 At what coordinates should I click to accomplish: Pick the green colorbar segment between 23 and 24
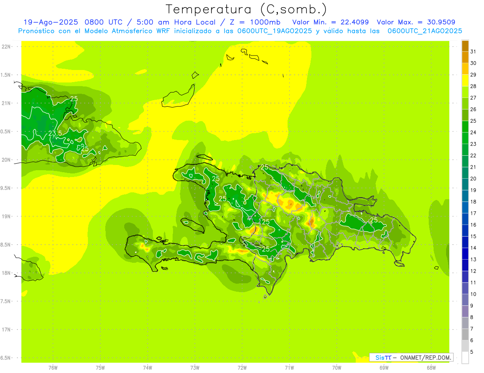click(465, 138)
